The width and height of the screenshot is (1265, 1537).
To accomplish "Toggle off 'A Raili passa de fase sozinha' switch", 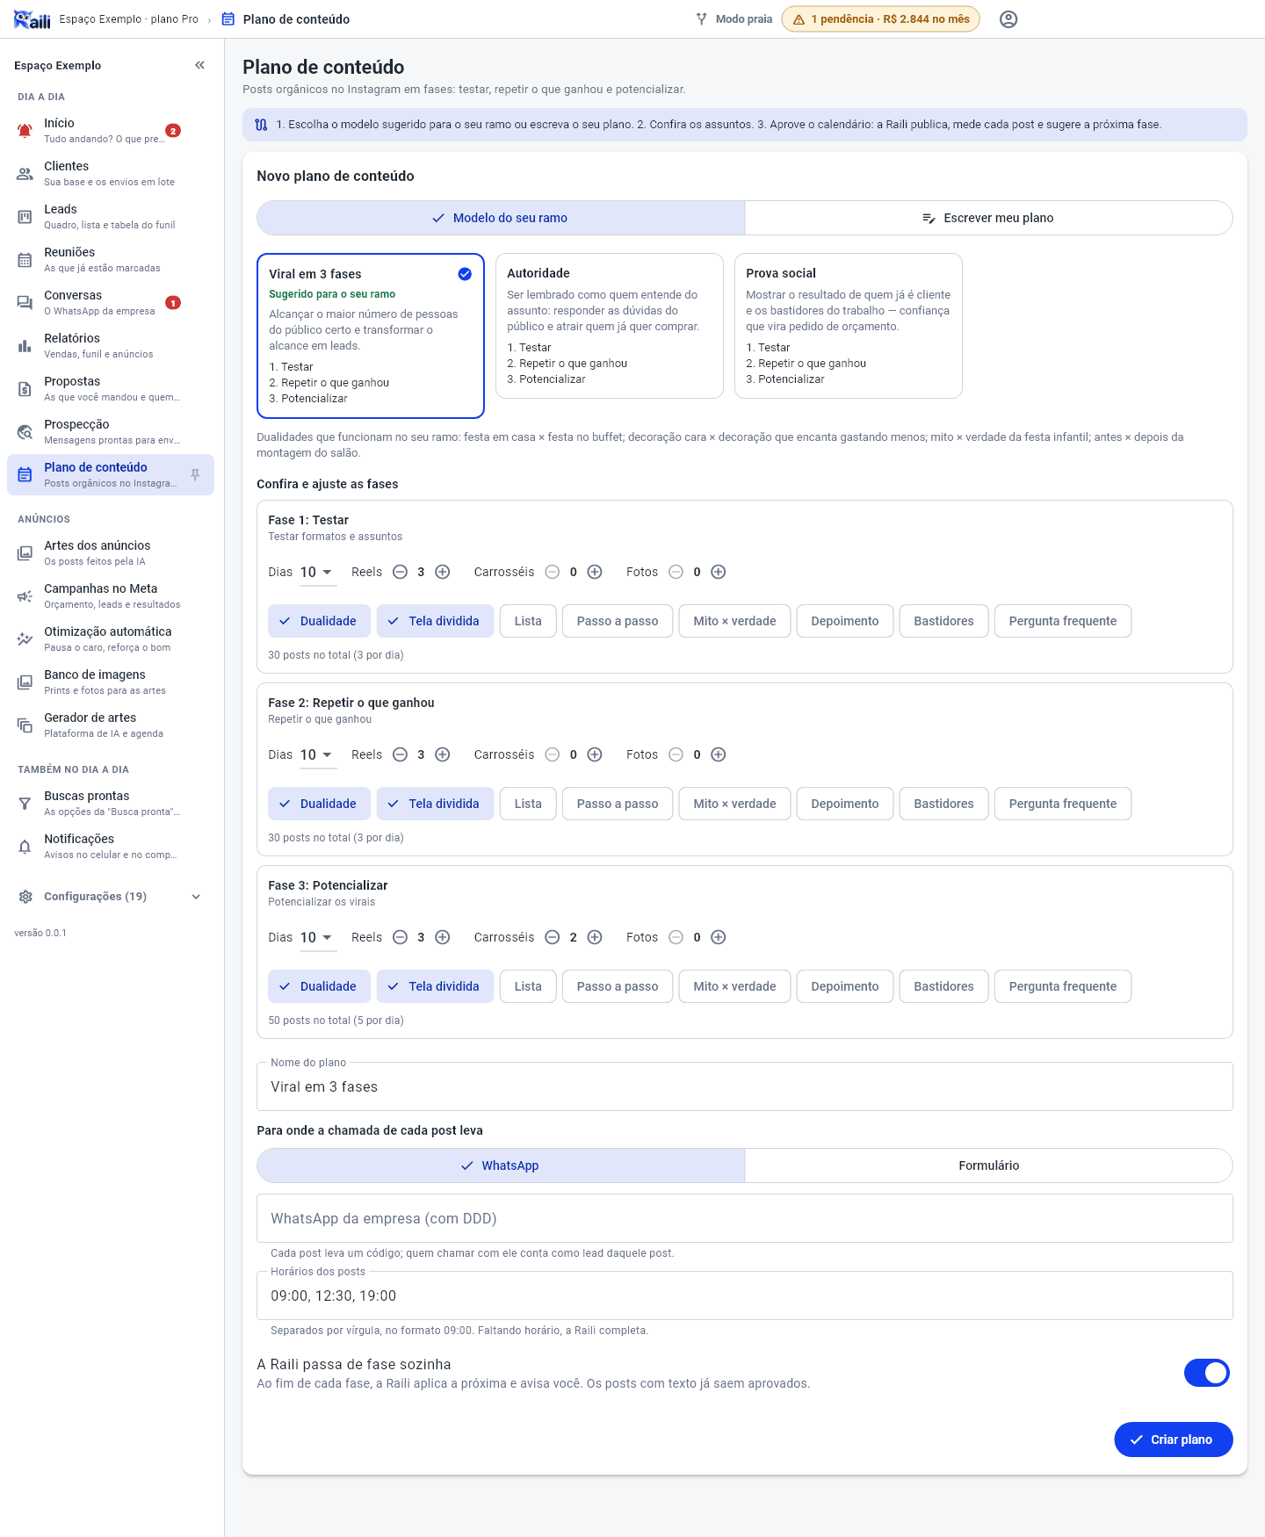I will point(1207,1373).
